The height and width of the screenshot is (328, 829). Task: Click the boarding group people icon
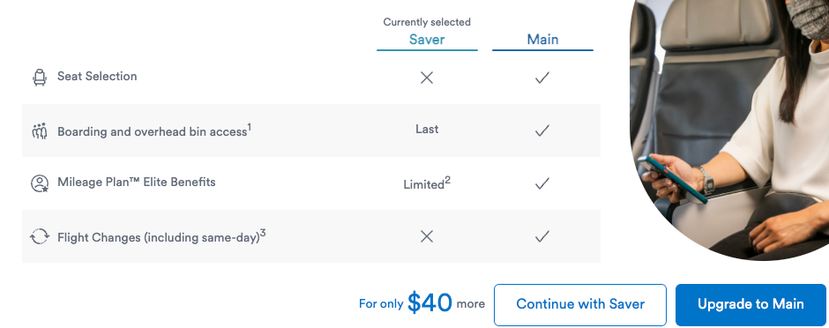point(40,130)
